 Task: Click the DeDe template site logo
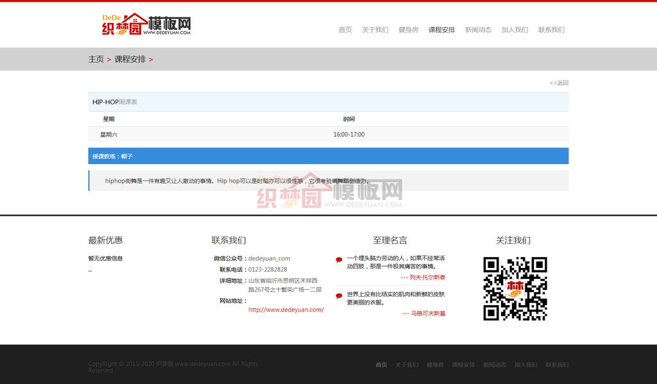click(x=146, y=24)
